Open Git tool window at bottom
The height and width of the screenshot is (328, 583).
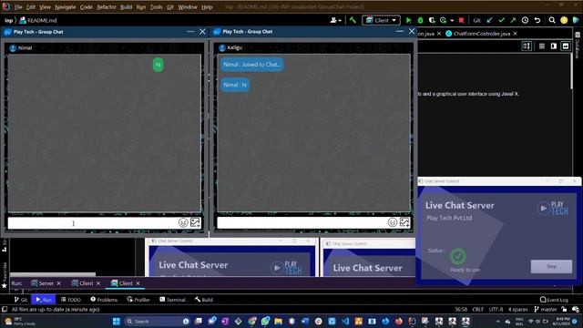point(21,300)
